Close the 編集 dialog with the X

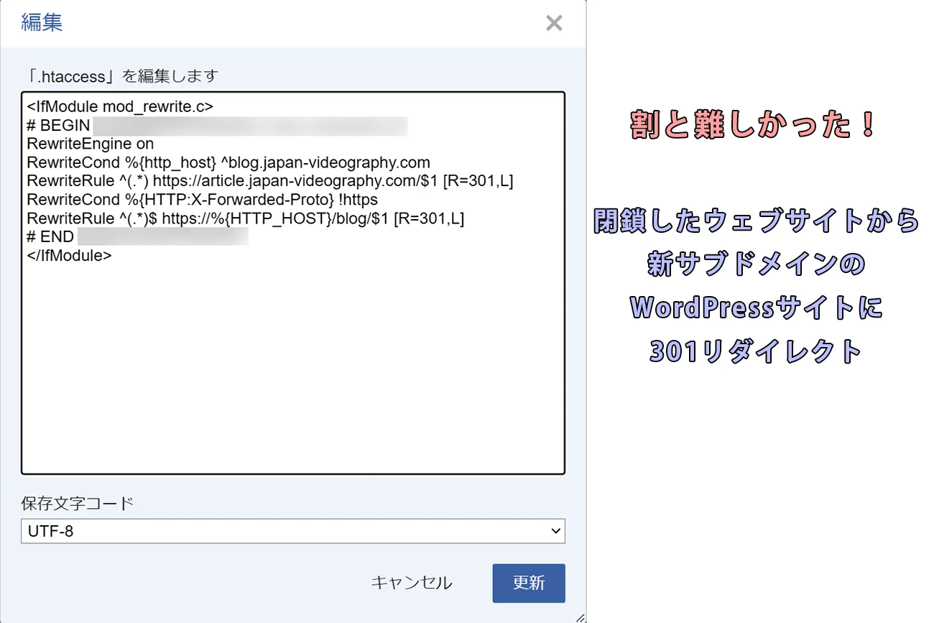point(554,24)
